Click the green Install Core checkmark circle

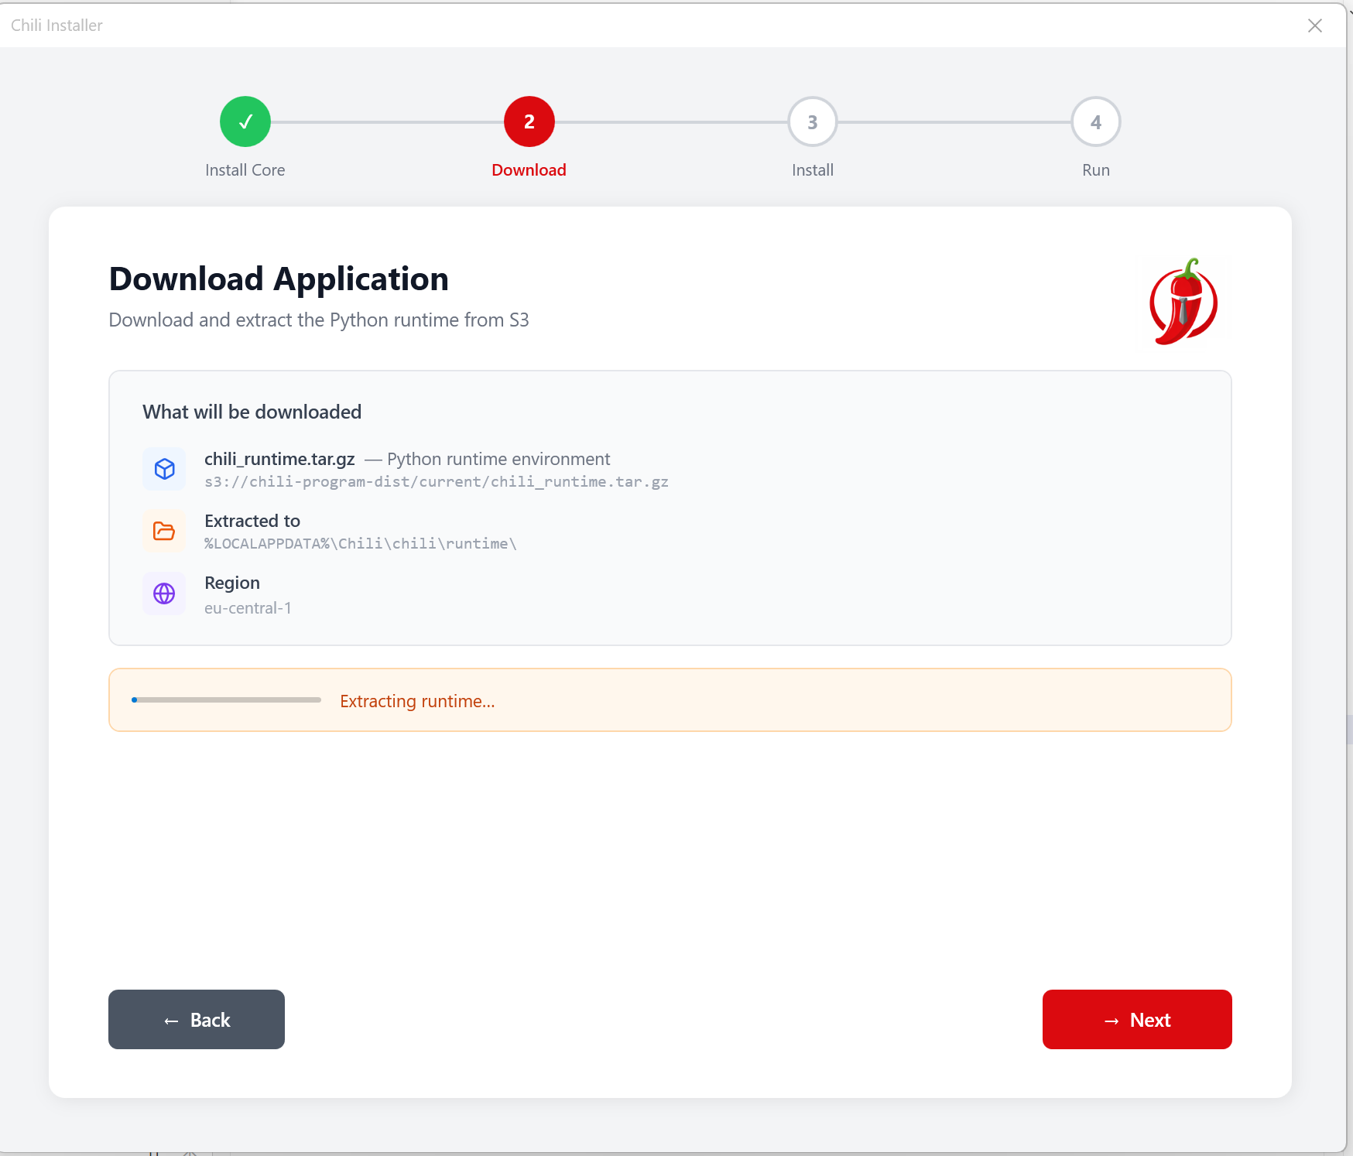[245, 121]
